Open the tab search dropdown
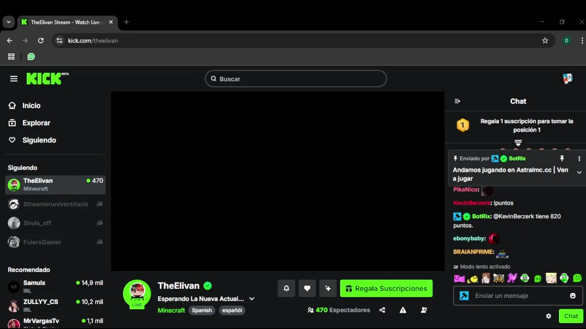The width and height of the screenshot is (586, 329). point(8,22)
